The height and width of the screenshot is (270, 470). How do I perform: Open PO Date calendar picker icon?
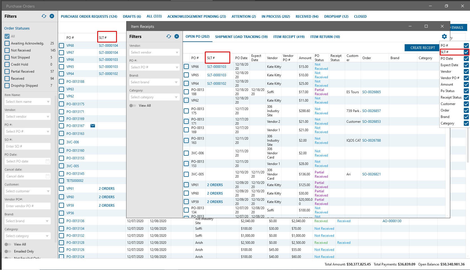point(48,161)
